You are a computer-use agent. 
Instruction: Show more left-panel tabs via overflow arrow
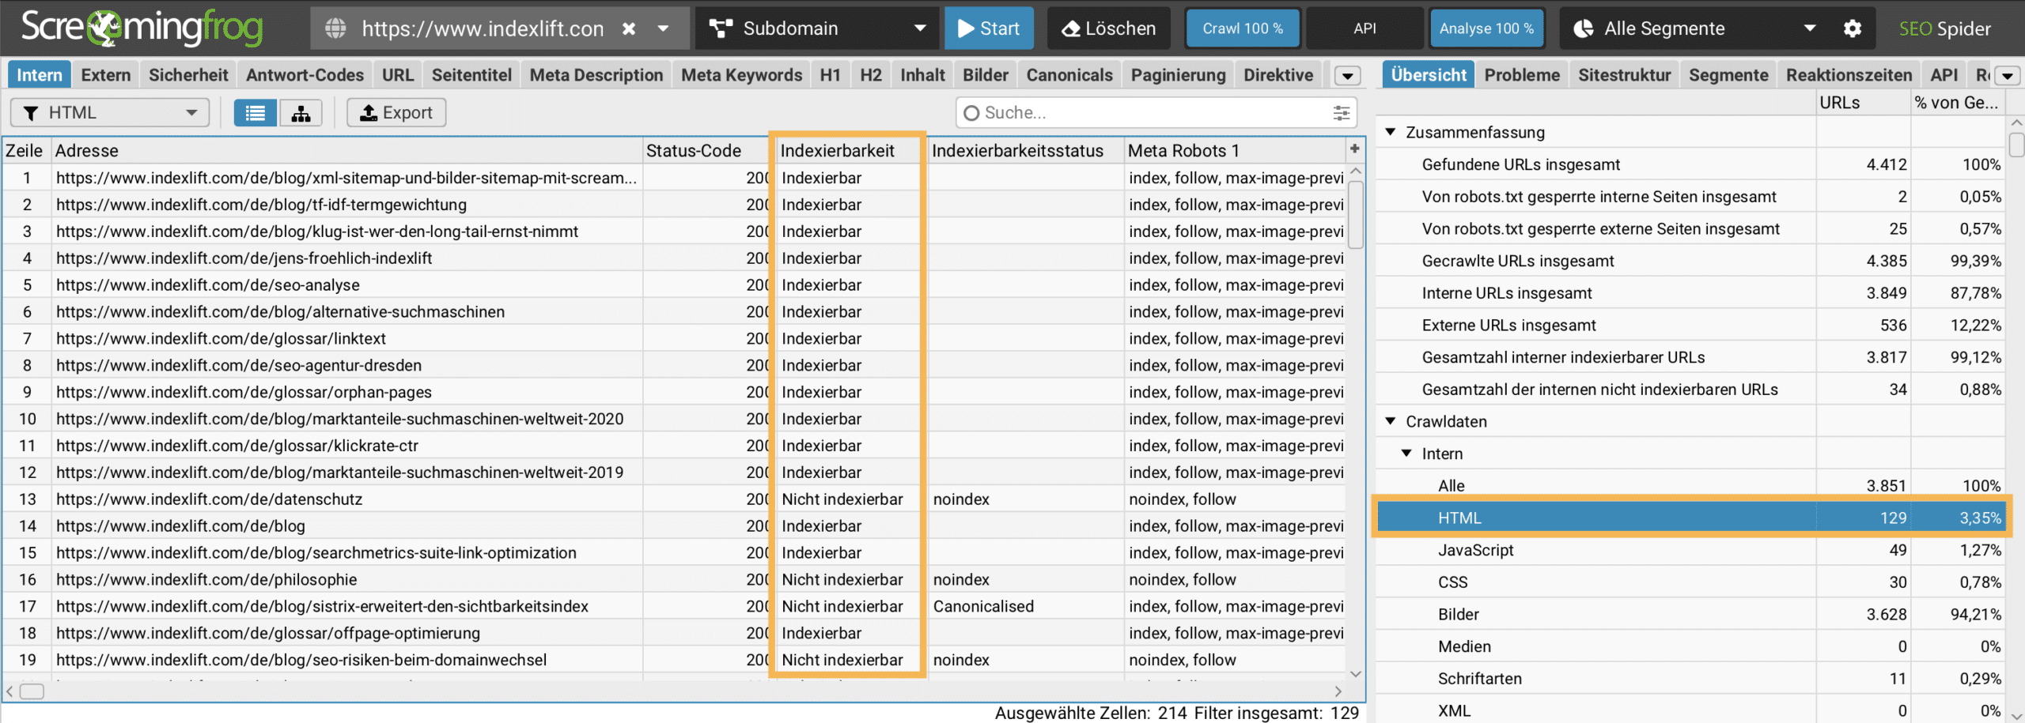coord(1348,76)
